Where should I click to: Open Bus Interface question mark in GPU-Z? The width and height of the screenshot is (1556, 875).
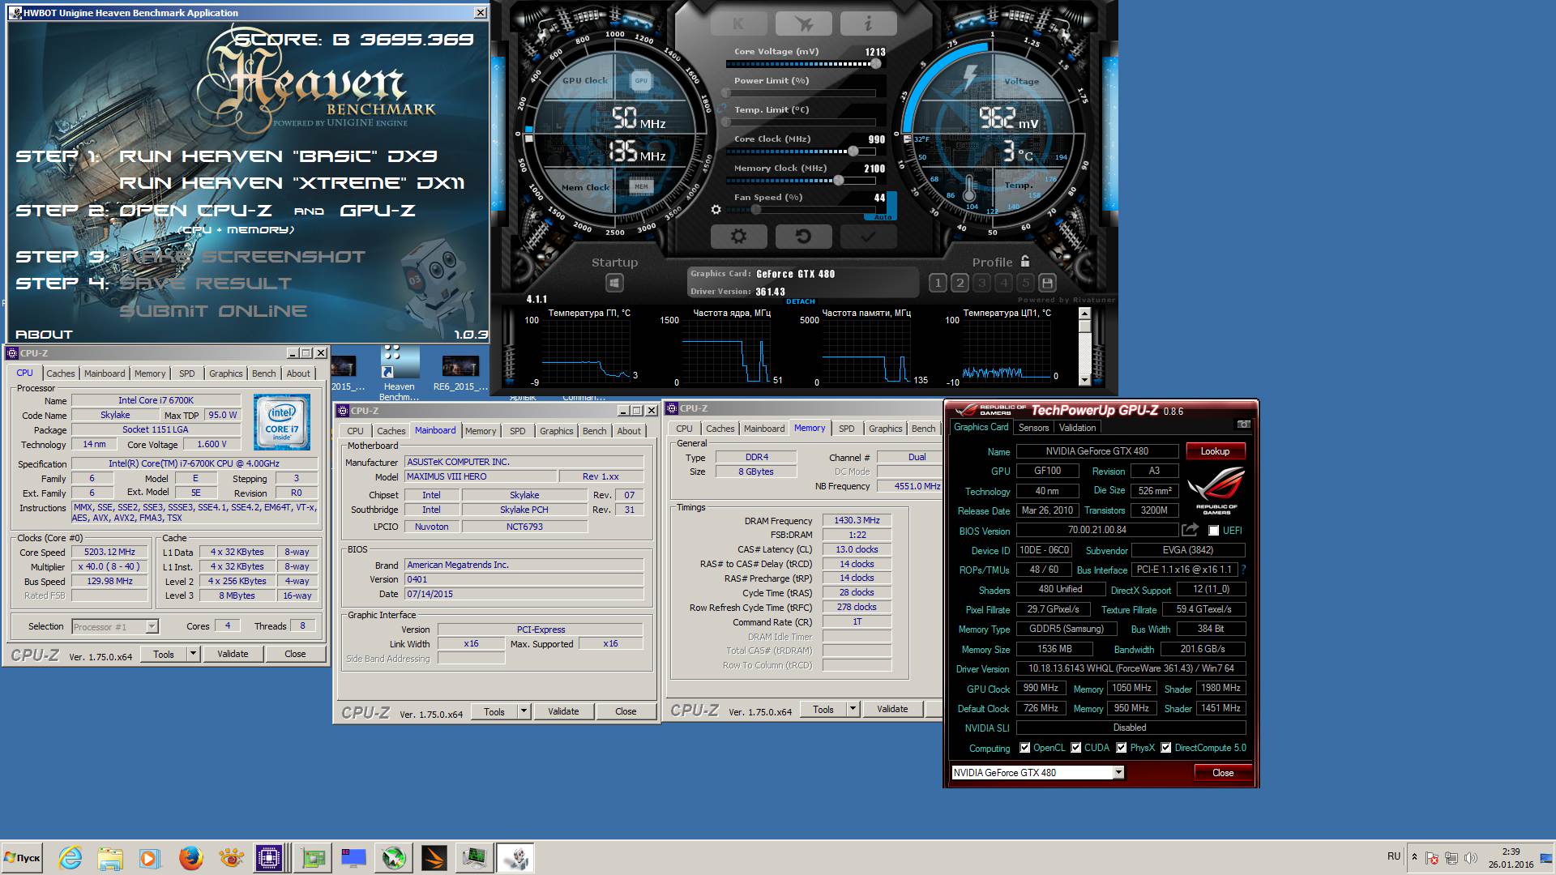[x=1243, y=570]
